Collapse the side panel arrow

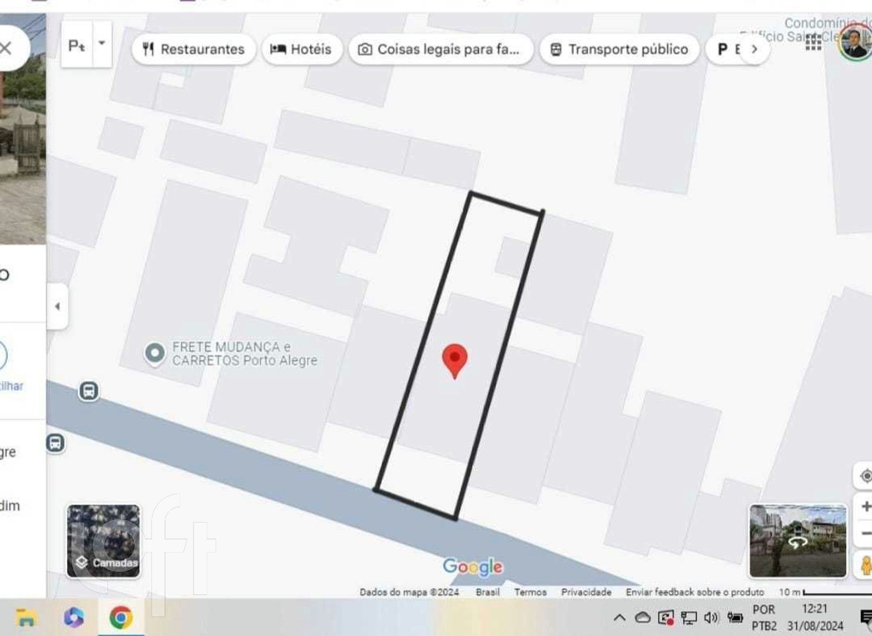57,306
